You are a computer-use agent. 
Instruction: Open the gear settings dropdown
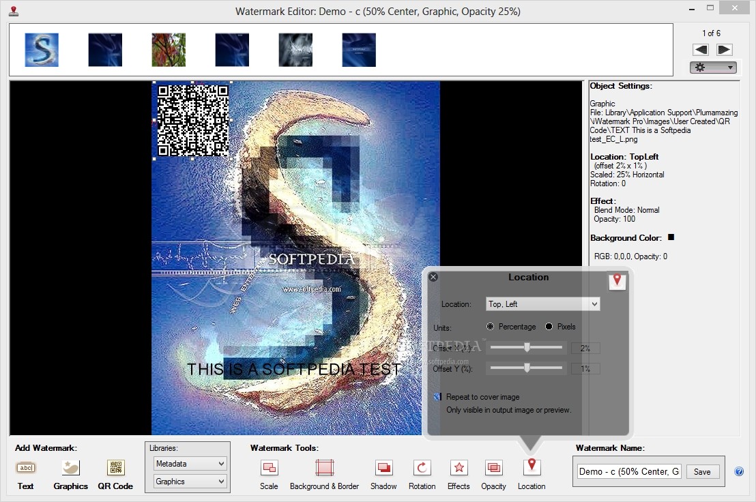(713, 68)
